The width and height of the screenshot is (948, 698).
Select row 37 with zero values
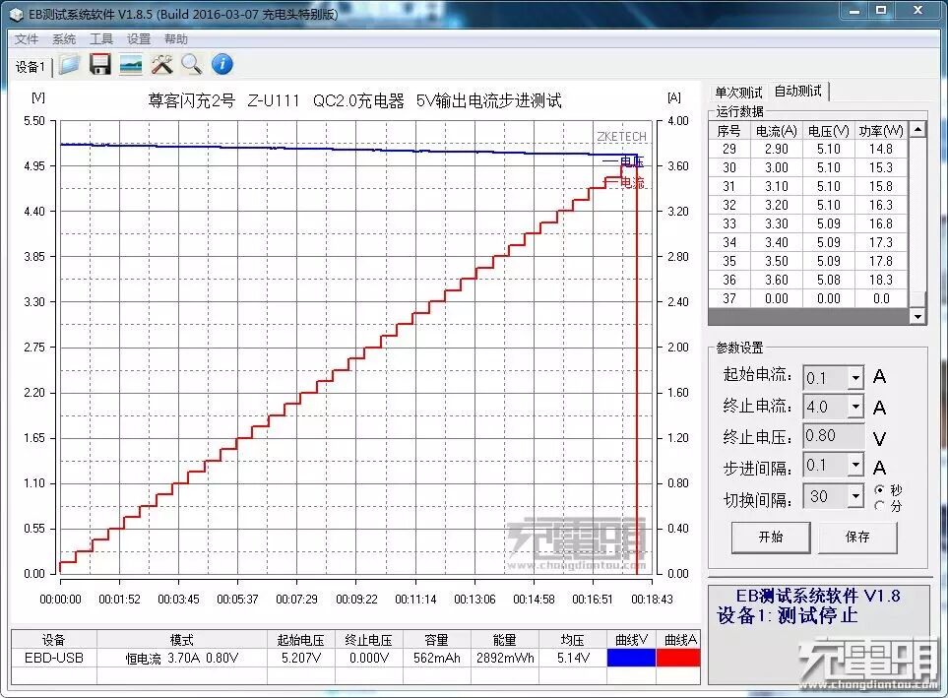(x=808, y=299)
